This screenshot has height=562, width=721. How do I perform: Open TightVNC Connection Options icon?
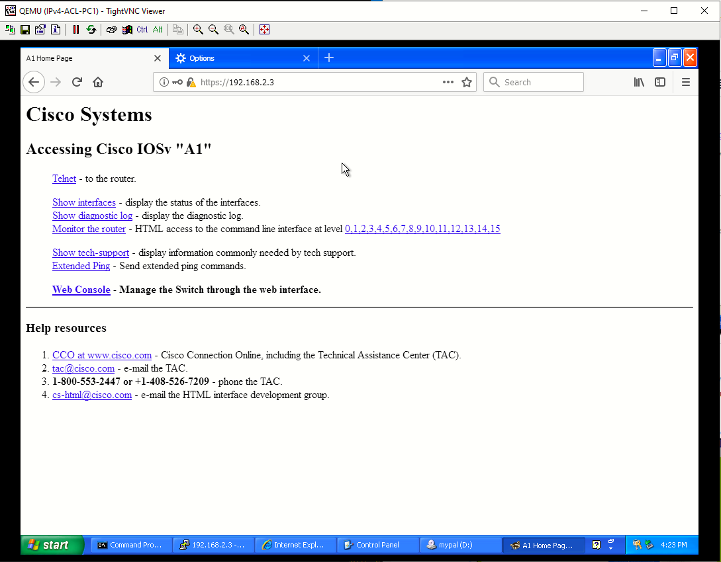[x=40, y=30]
